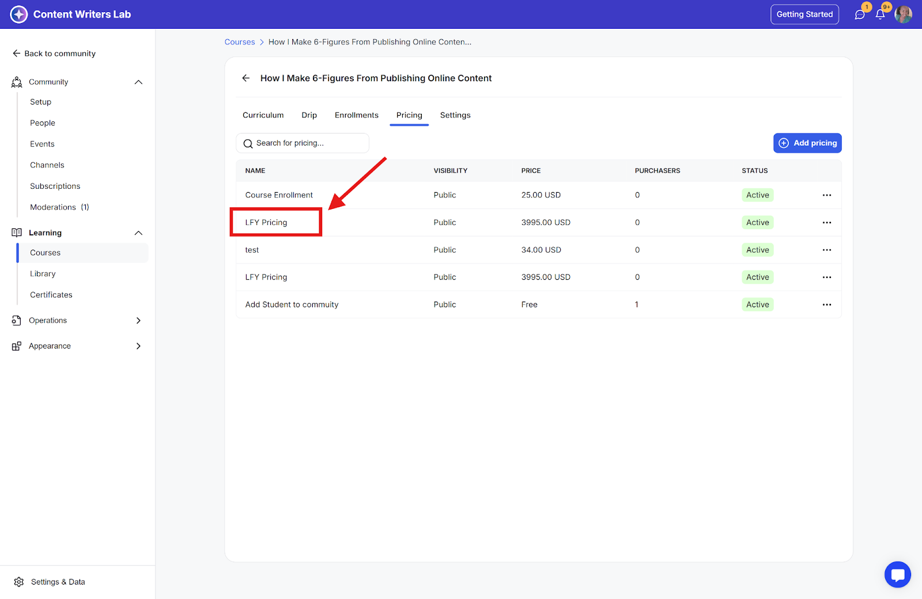Open the live chat support bubble
This screenshot has width=922, height=599.
pyautogui.click(x=897, y=574)
